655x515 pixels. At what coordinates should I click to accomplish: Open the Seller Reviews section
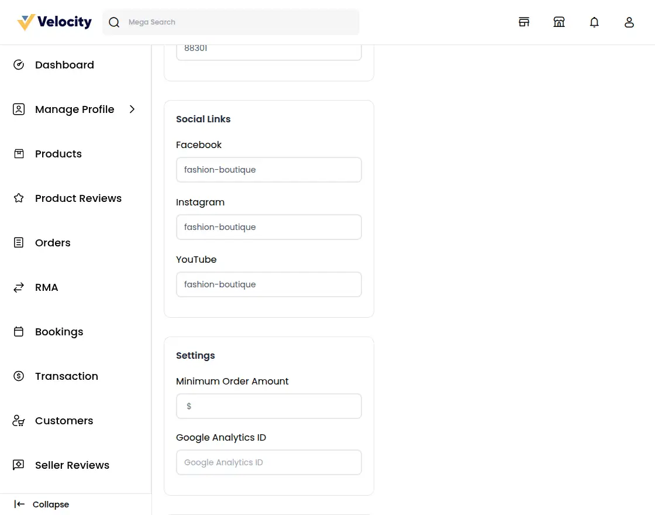(x=72, y=465)
